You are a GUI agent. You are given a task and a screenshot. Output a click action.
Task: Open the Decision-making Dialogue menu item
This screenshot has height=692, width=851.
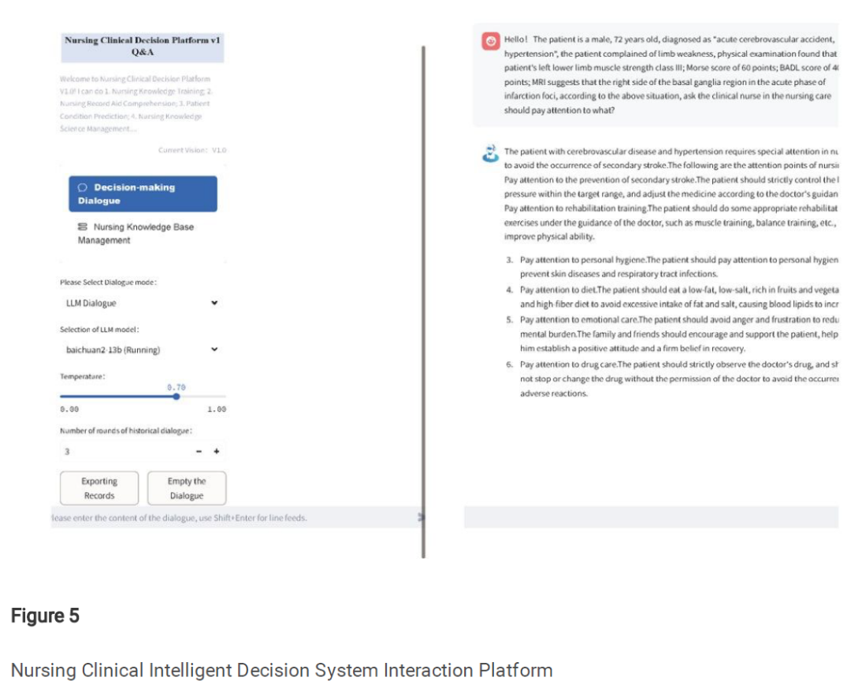pyautogui.click(x=143, y=194)
